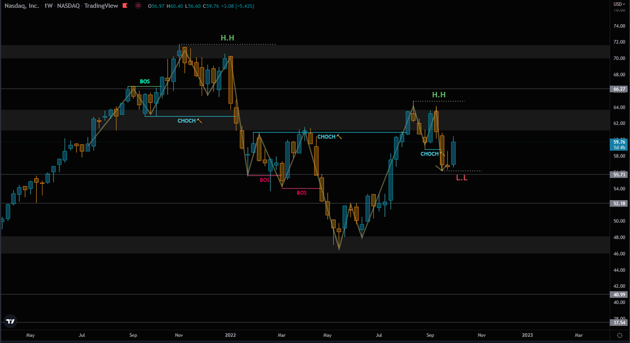Click the 2022 label on the time axis
This screenshot has height=343, width=630.
tap(230, 335)
